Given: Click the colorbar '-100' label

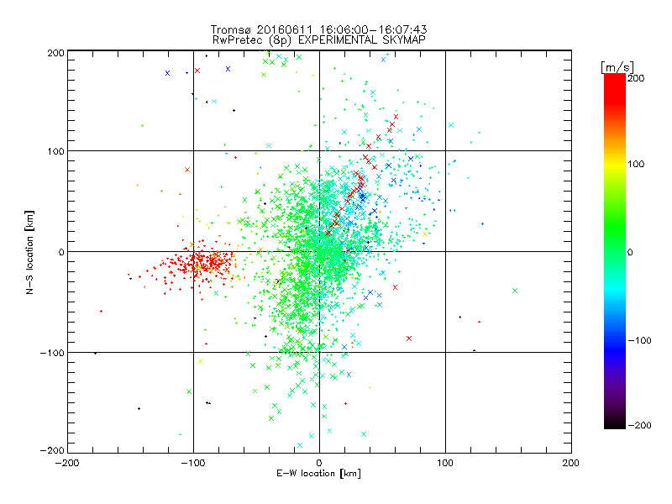Looking at the screenshot, I should click(639, 340).
